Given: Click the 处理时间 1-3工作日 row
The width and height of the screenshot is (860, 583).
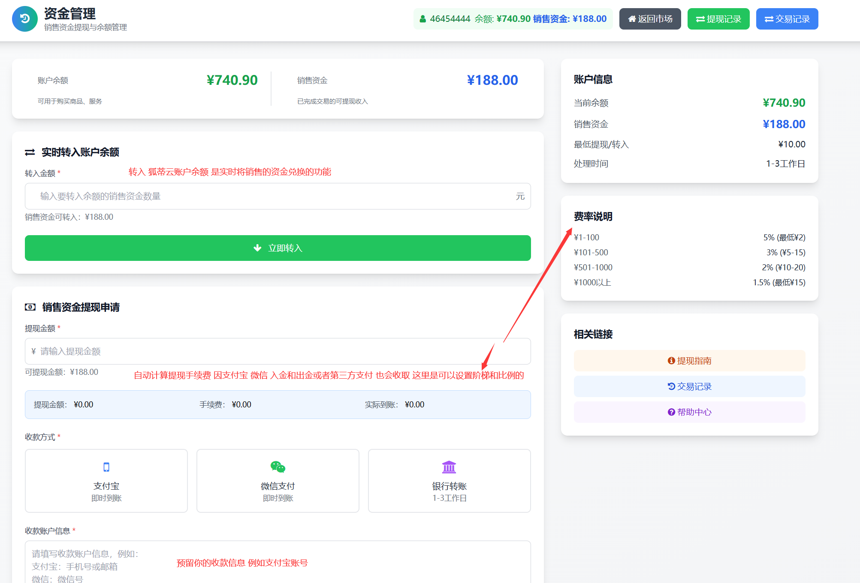Looking at the screenshot, I should [689, 164].
